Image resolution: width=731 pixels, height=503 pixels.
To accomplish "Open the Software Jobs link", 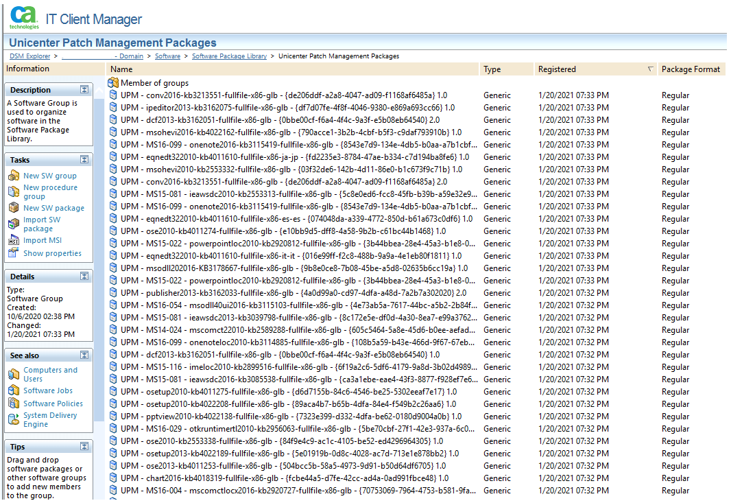I will tap(48, 390).
